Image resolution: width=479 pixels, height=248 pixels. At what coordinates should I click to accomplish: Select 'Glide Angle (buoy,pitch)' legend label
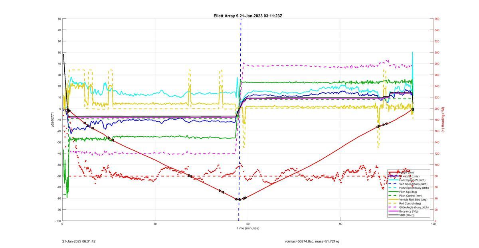click(414, 207)
